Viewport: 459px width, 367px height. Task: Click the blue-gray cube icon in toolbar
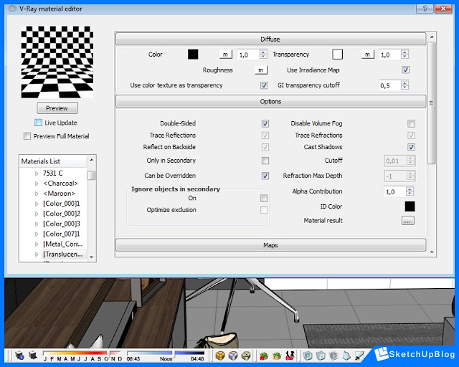point(233,356)
